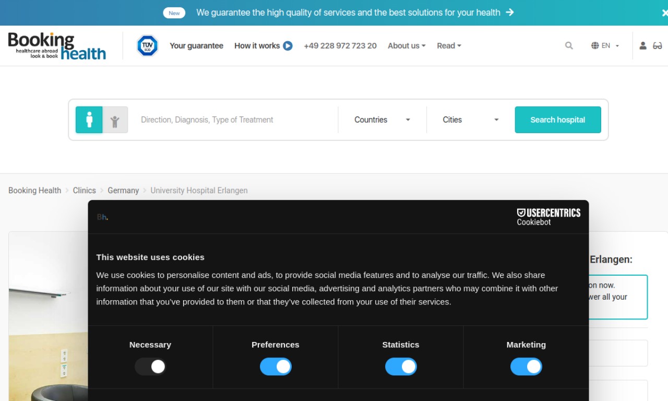Click the guarantee announcement text
This screenshot has height=401, width=668.
pos(348,13)
